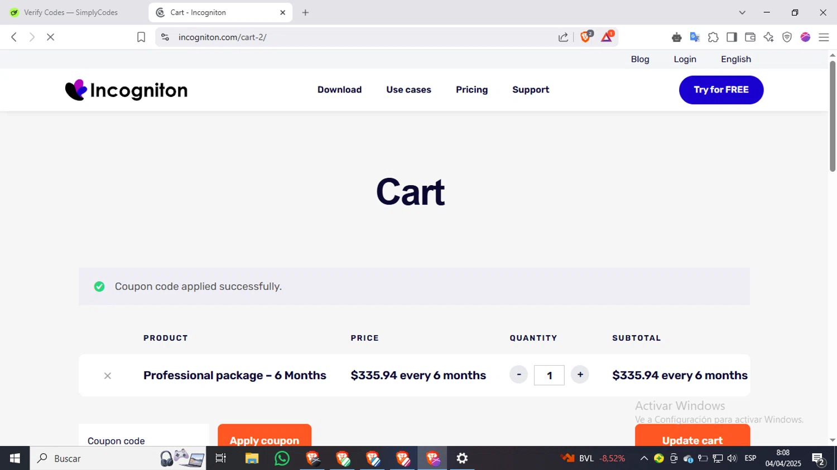Viewport: 837px width, 470px height.
Task: Open WhatsApp from taskbar
Action: (x=282, y=458)
